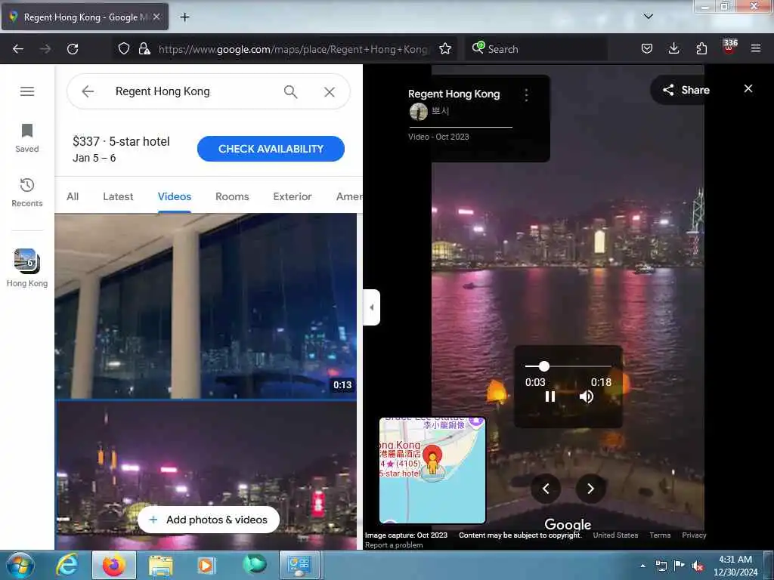Select the Latest tab
774x580 pixels.
(x=118, y=196)
